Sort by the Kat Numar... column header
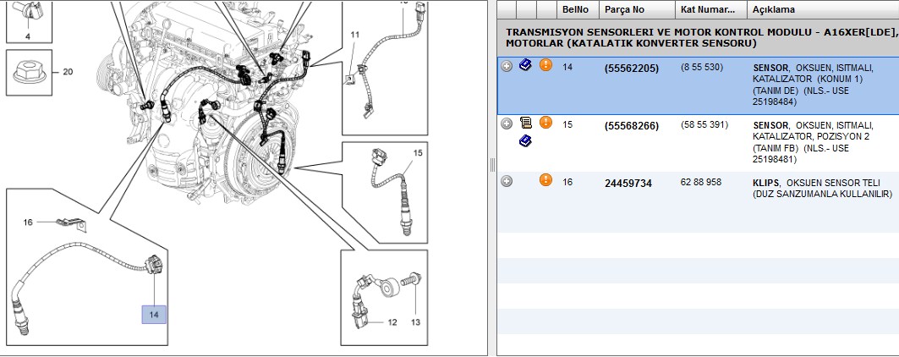Screen dimensions: 899x357 (x=711, y=10)
